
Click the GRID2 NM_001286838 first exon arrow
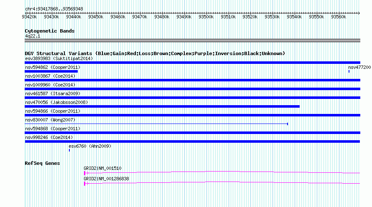pos(86,184)
